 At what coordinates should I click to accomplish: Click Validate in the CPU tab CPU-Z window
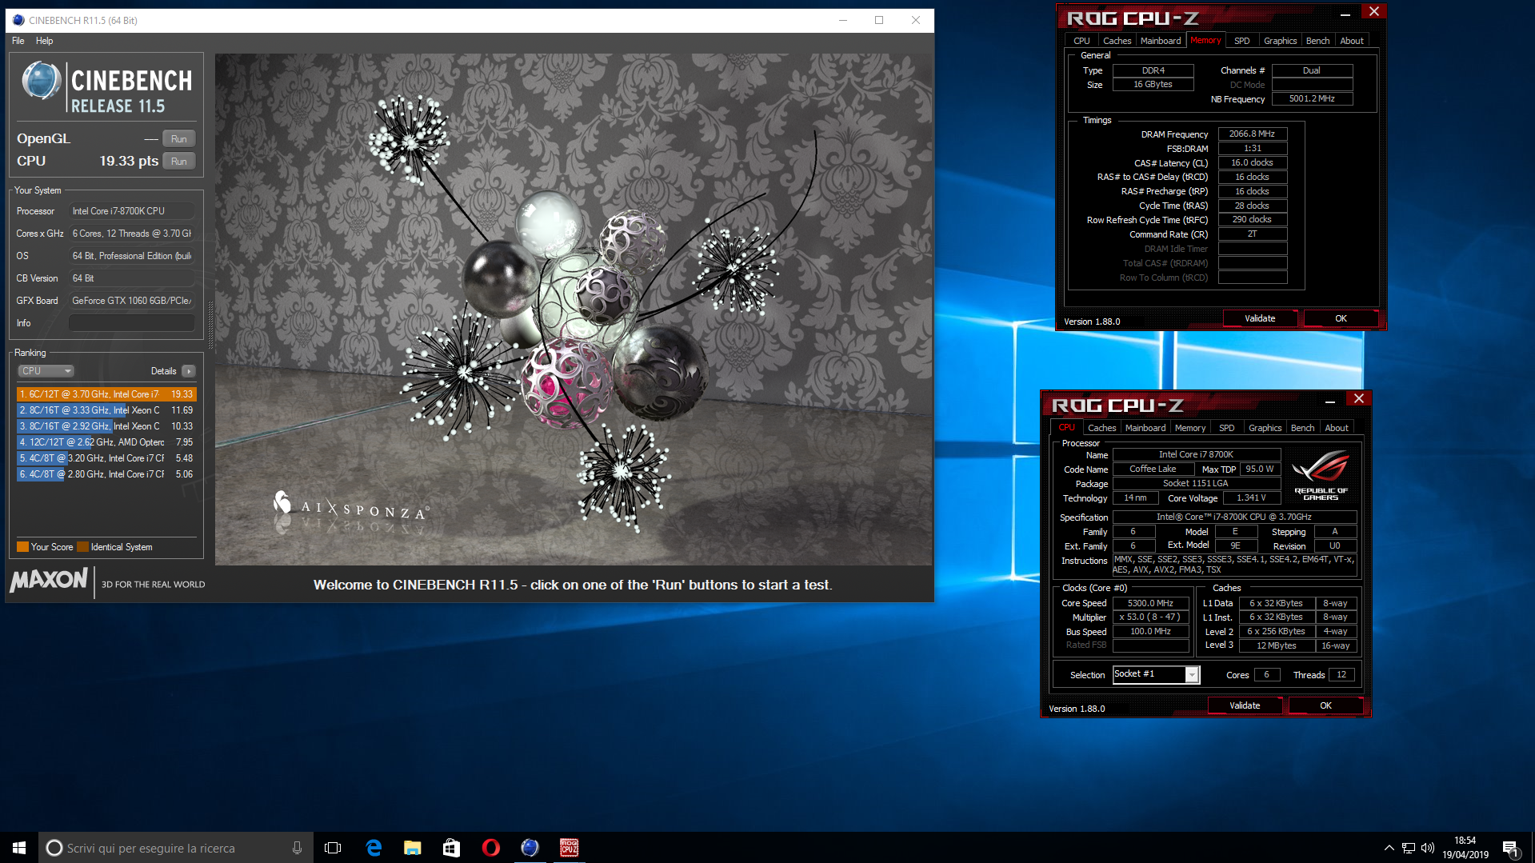click(x=1245, y=705)
